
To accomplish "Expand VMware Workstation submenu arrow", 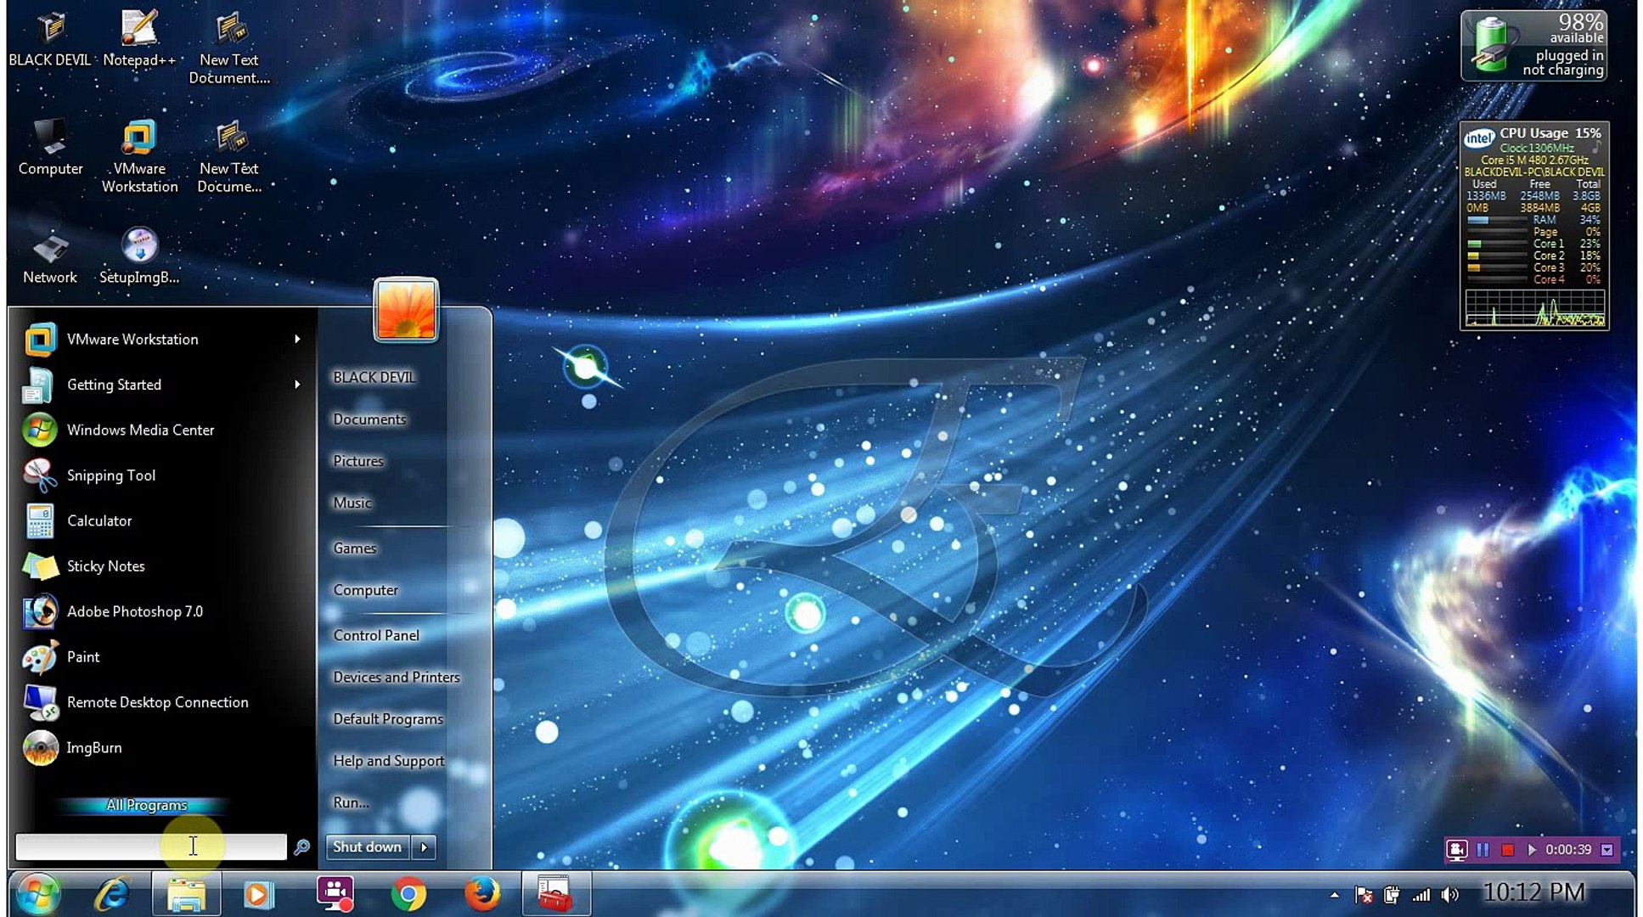I will (x=297, y=340).
